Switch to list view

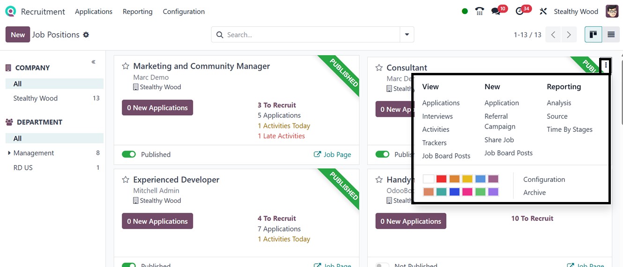(611, 35)
